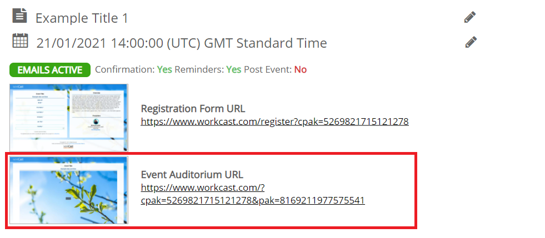545x238 pixels.
Task: Select the Event Auditorium URL heading
Action: pyautogui.click(x=192, y=174)
